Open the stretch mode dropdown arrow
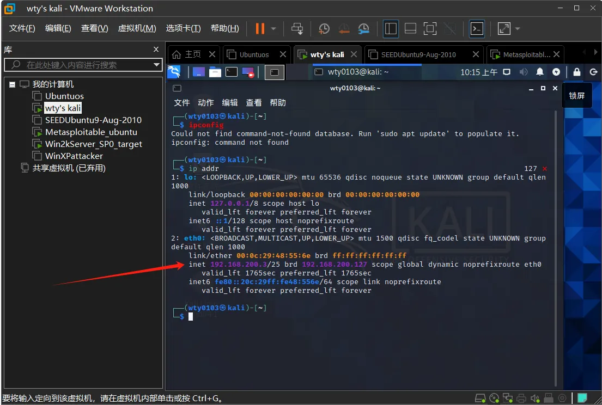The height and width of the screenshot is (405, 602). point(518,28)
